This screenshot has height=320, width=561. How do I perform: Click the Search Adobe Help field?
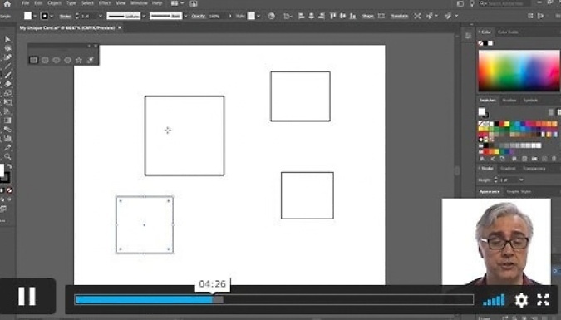click(505, 3)
